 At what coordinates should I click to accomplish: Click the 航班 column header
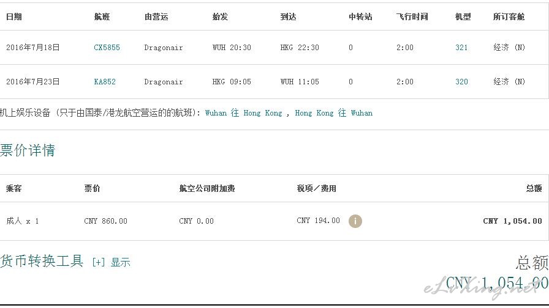tap(102, 16)
